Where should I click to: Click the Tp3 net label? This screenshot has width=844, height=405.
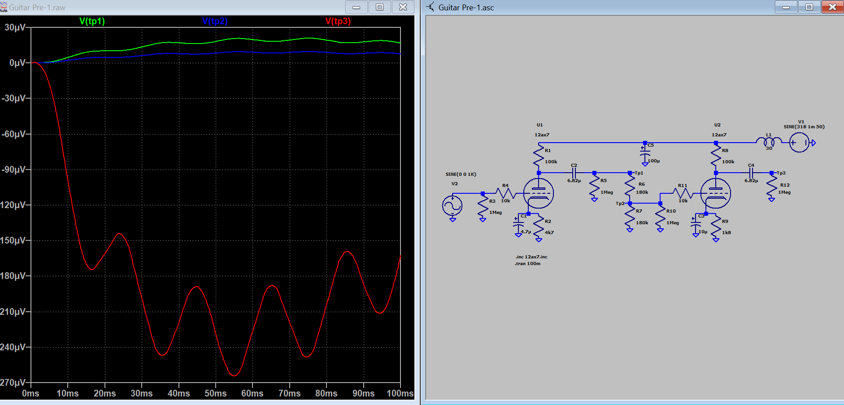[x=781, y=173]
